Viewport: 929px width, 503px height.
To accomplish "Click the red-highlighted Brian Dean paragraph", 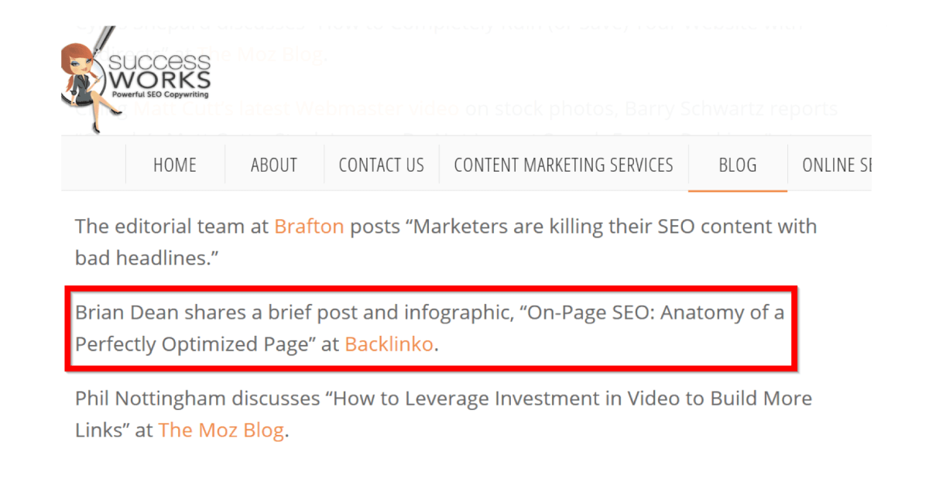I will coord(430,329).
